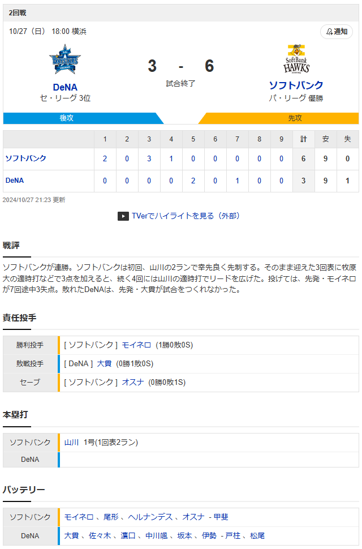Click SoftBank's 2nd inning score of 0
This screenshot has height=549, width=362.
click(x=127, y=158)
